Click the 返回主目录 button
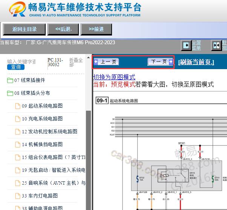 click(x=24, y=29)
